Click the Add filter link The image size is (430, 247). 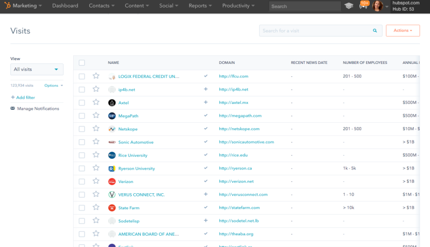coord(23,97)
